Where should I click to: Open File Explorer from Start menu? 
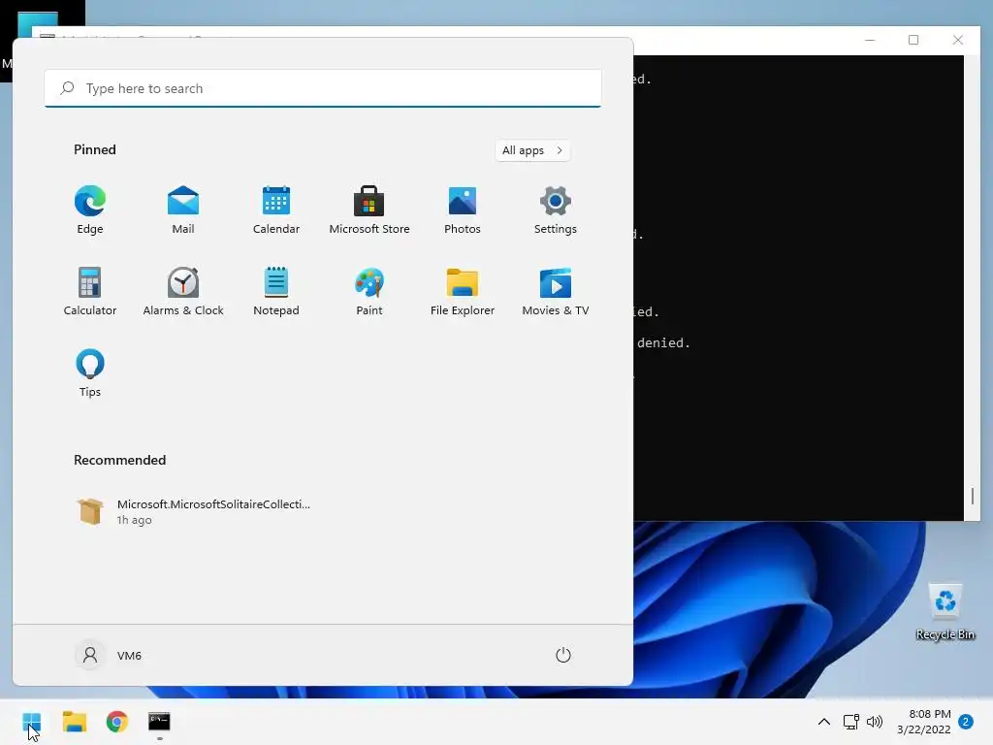(463, 291)
